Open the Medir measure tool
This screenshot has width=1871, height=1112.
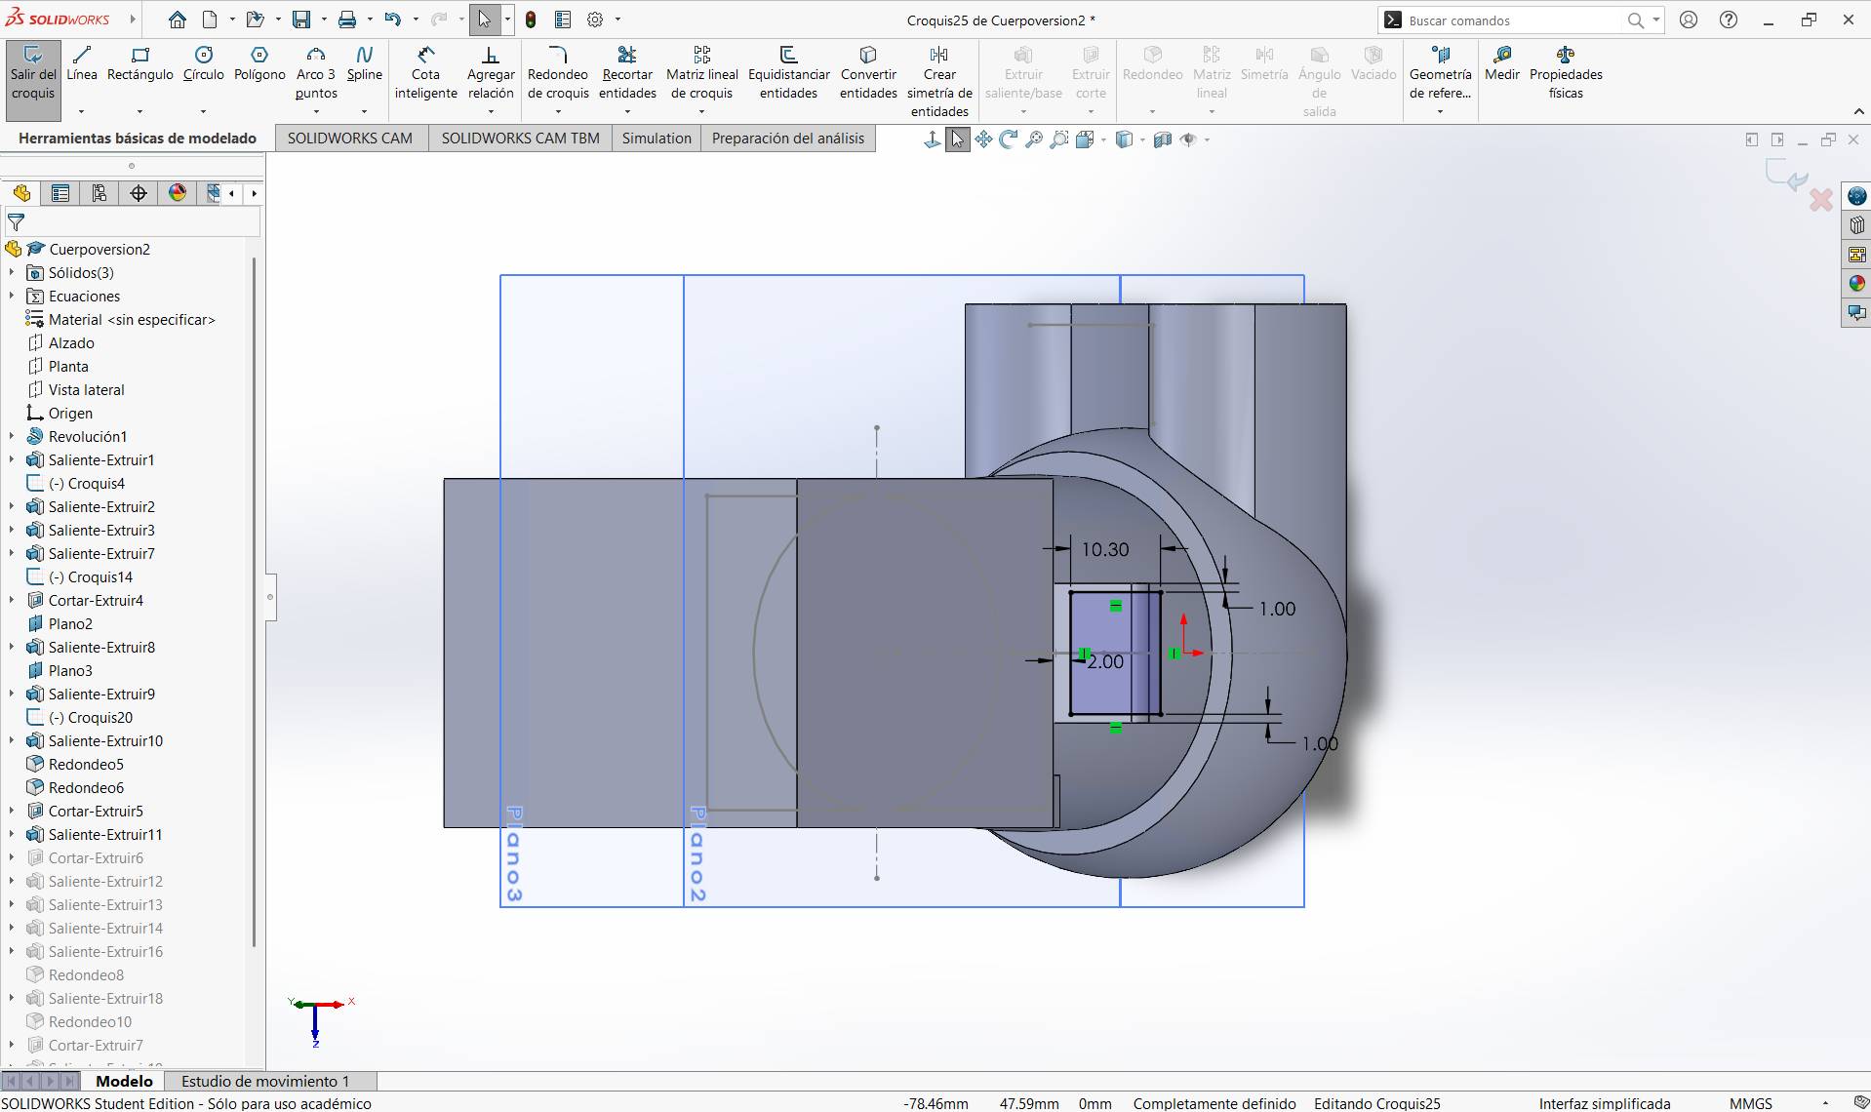tap(1502, 64)
